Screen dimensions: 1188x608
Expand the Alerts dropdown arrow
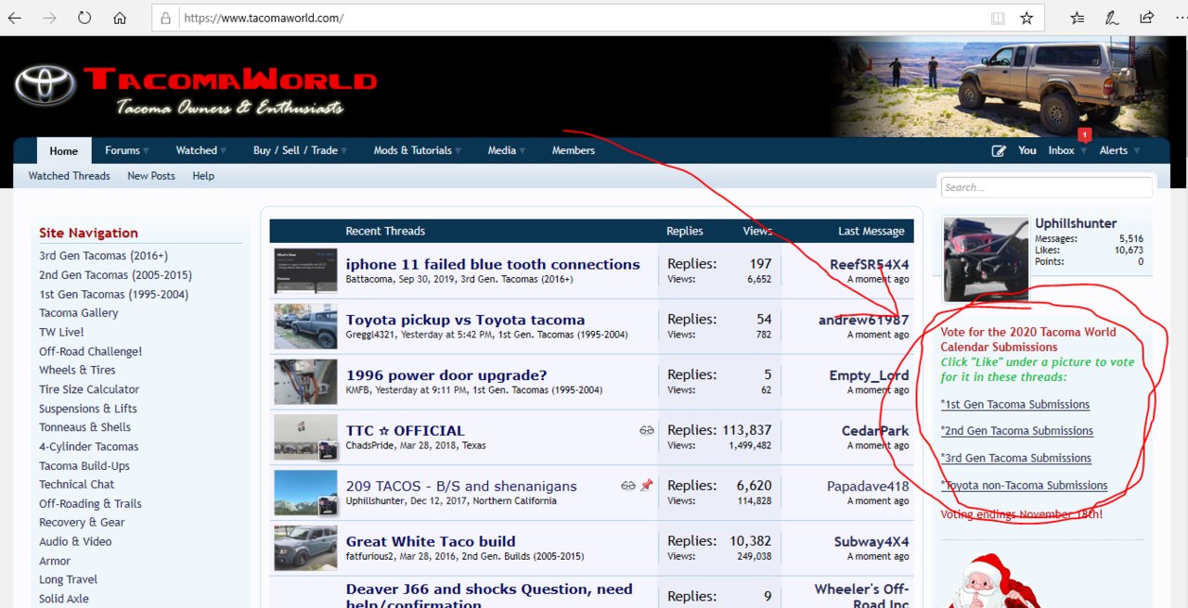[1136, 151]
